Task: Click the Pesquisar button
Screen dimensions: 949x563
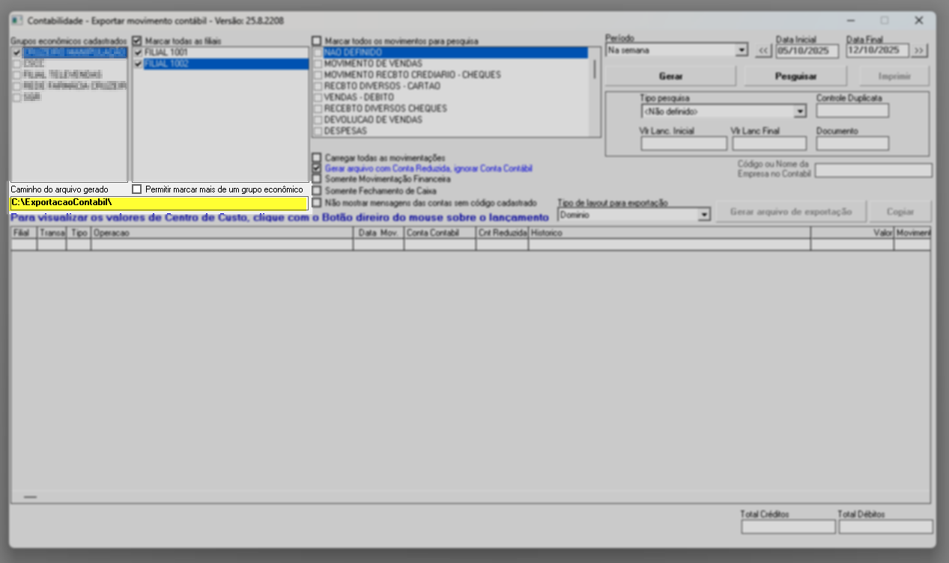Action: [795, 76]
